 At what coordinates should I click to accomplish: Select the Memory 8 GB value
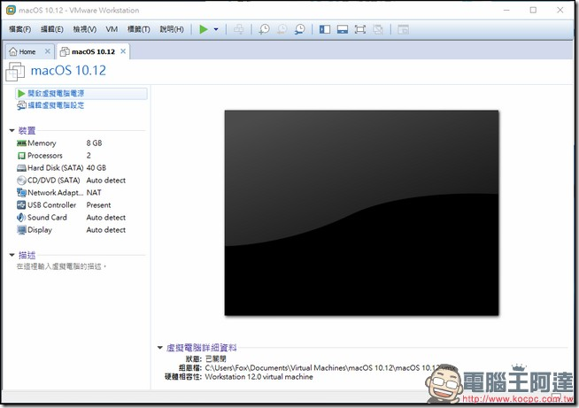coord(94,142)
